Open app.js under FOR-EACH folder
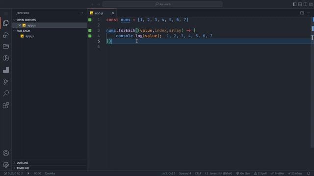The width and height of the screenshot is (314, 176). click(x=29, y=36)
